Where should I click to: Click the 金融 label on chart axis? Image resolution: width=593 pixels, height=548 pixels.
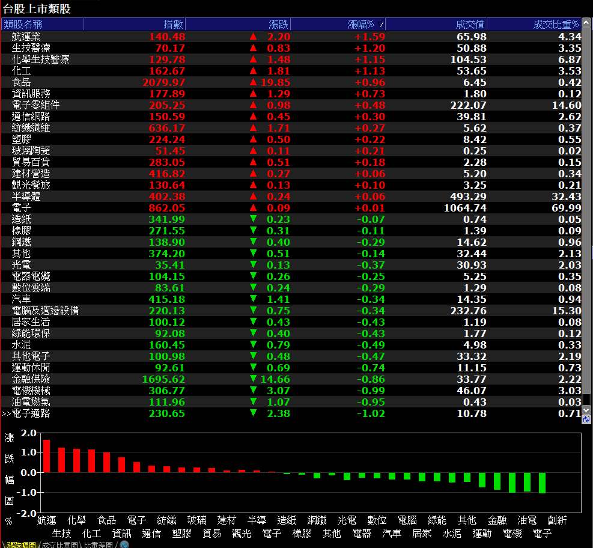pyautogui.click(x=496, y=520)
